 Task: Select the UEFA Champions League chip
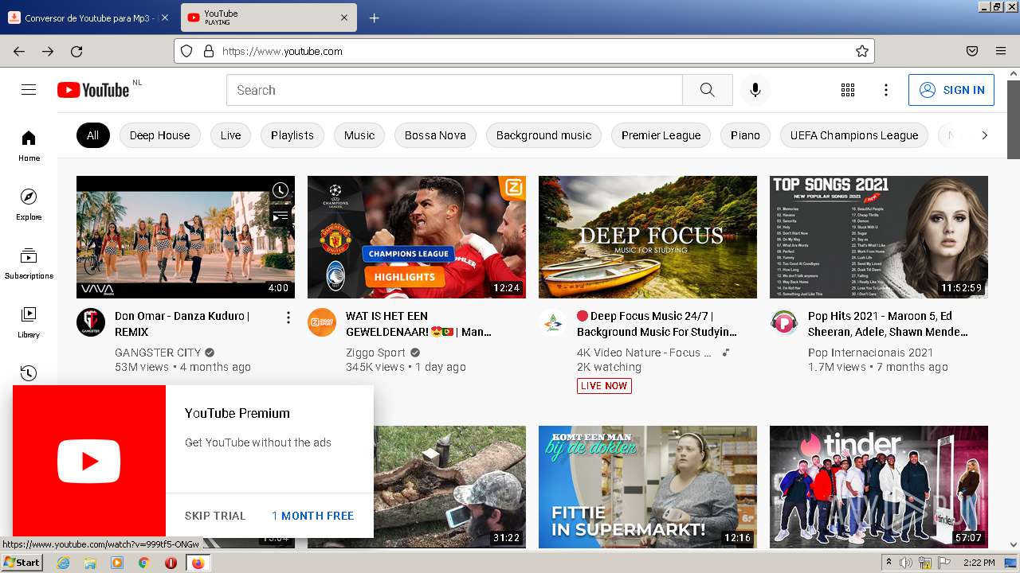(x=854, y=135)
